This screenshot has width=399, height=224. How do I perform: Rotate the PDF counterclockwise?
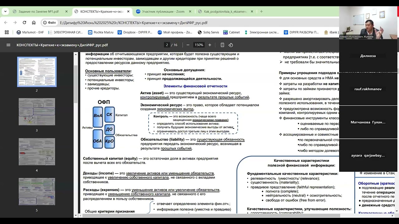click(231, 45)
